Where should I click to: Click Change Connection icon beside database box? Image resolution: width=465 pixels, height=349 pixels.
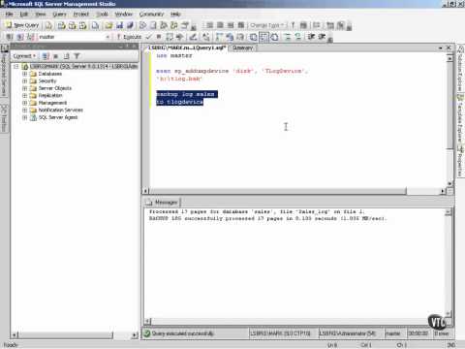coord(31,37)
